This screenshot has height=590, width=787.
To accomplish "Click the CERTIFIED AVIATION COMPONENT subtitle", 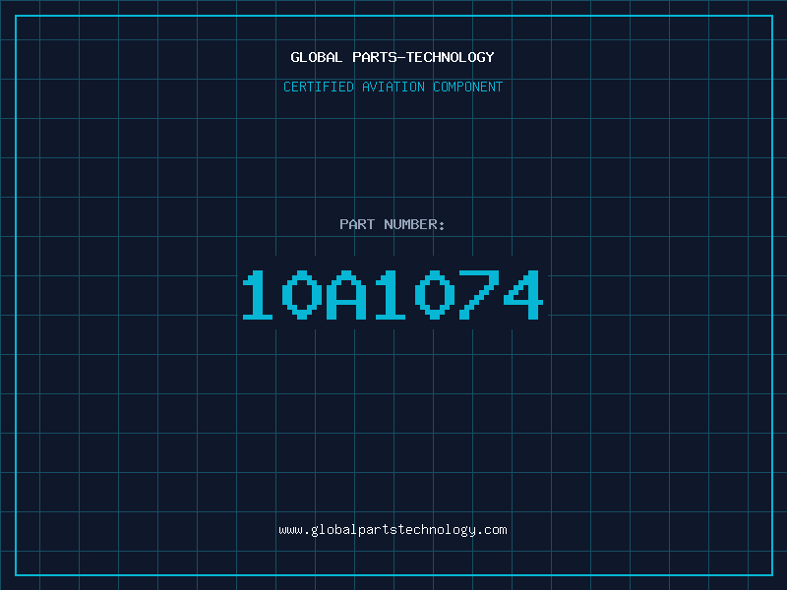I will [x=393, y=87].
